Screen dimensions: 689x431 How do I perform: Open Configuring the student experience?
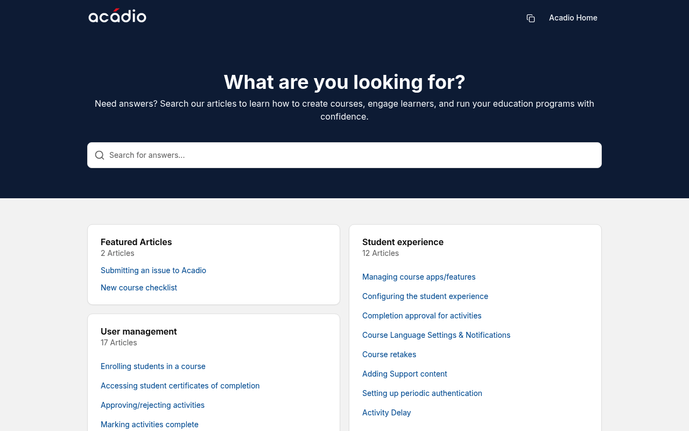(x=425, y=296)
